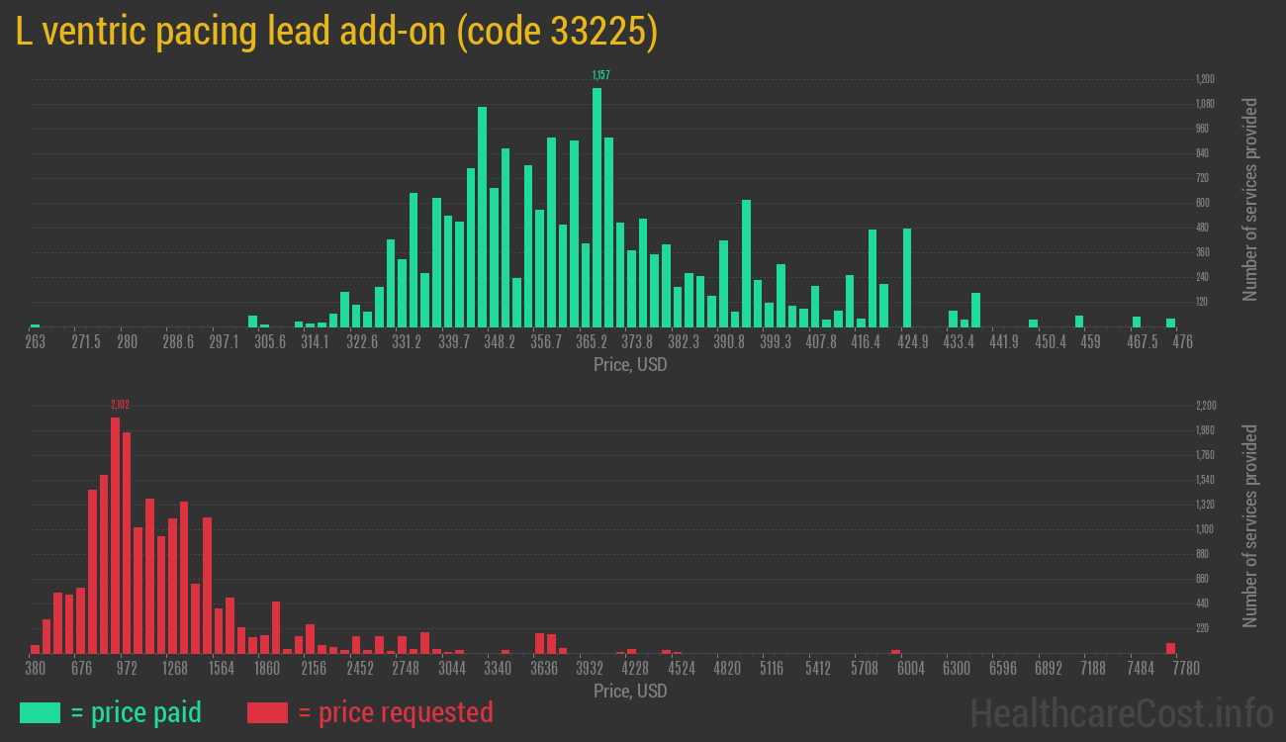Click the 2,200 value on the bottom y-axis
Screen dimensions: 1286x742
[1205, 406]
